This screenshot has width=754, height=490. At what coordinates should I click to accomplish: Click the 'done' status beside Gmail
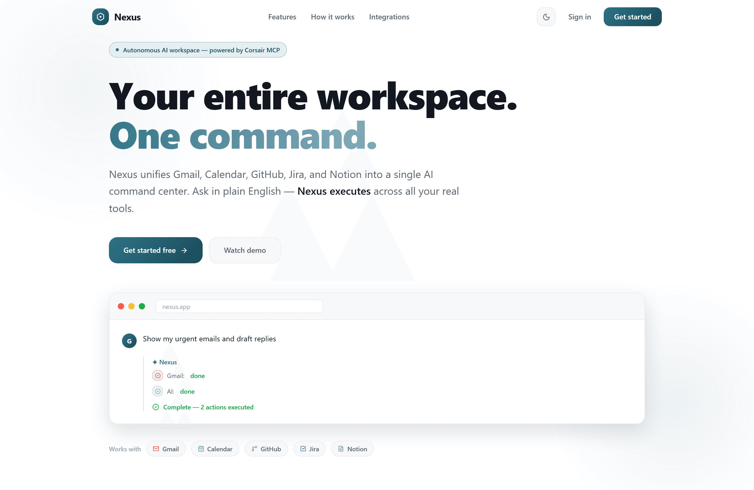coord(197,376)
